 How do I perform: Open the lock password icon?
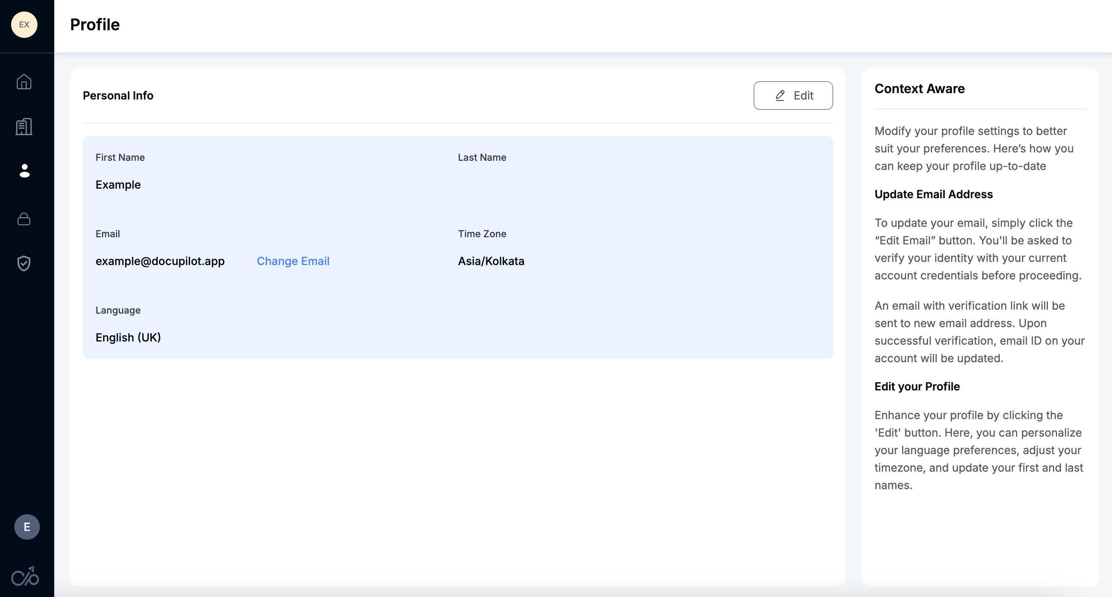click(x=24, y=219)
